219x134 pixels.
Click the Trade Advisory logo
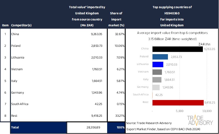tap(200, 120)
